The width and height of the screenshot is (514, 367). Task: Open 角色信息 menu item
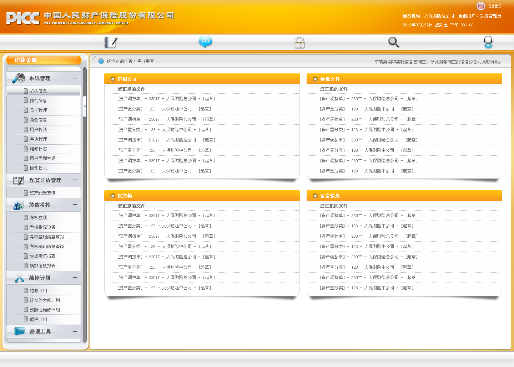(x=38, y=120)
